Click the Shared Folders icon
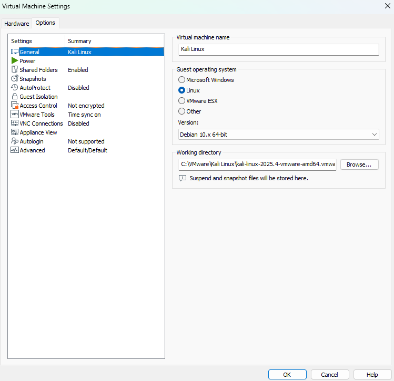Screen dimensions: 394x381 point(15,69)
